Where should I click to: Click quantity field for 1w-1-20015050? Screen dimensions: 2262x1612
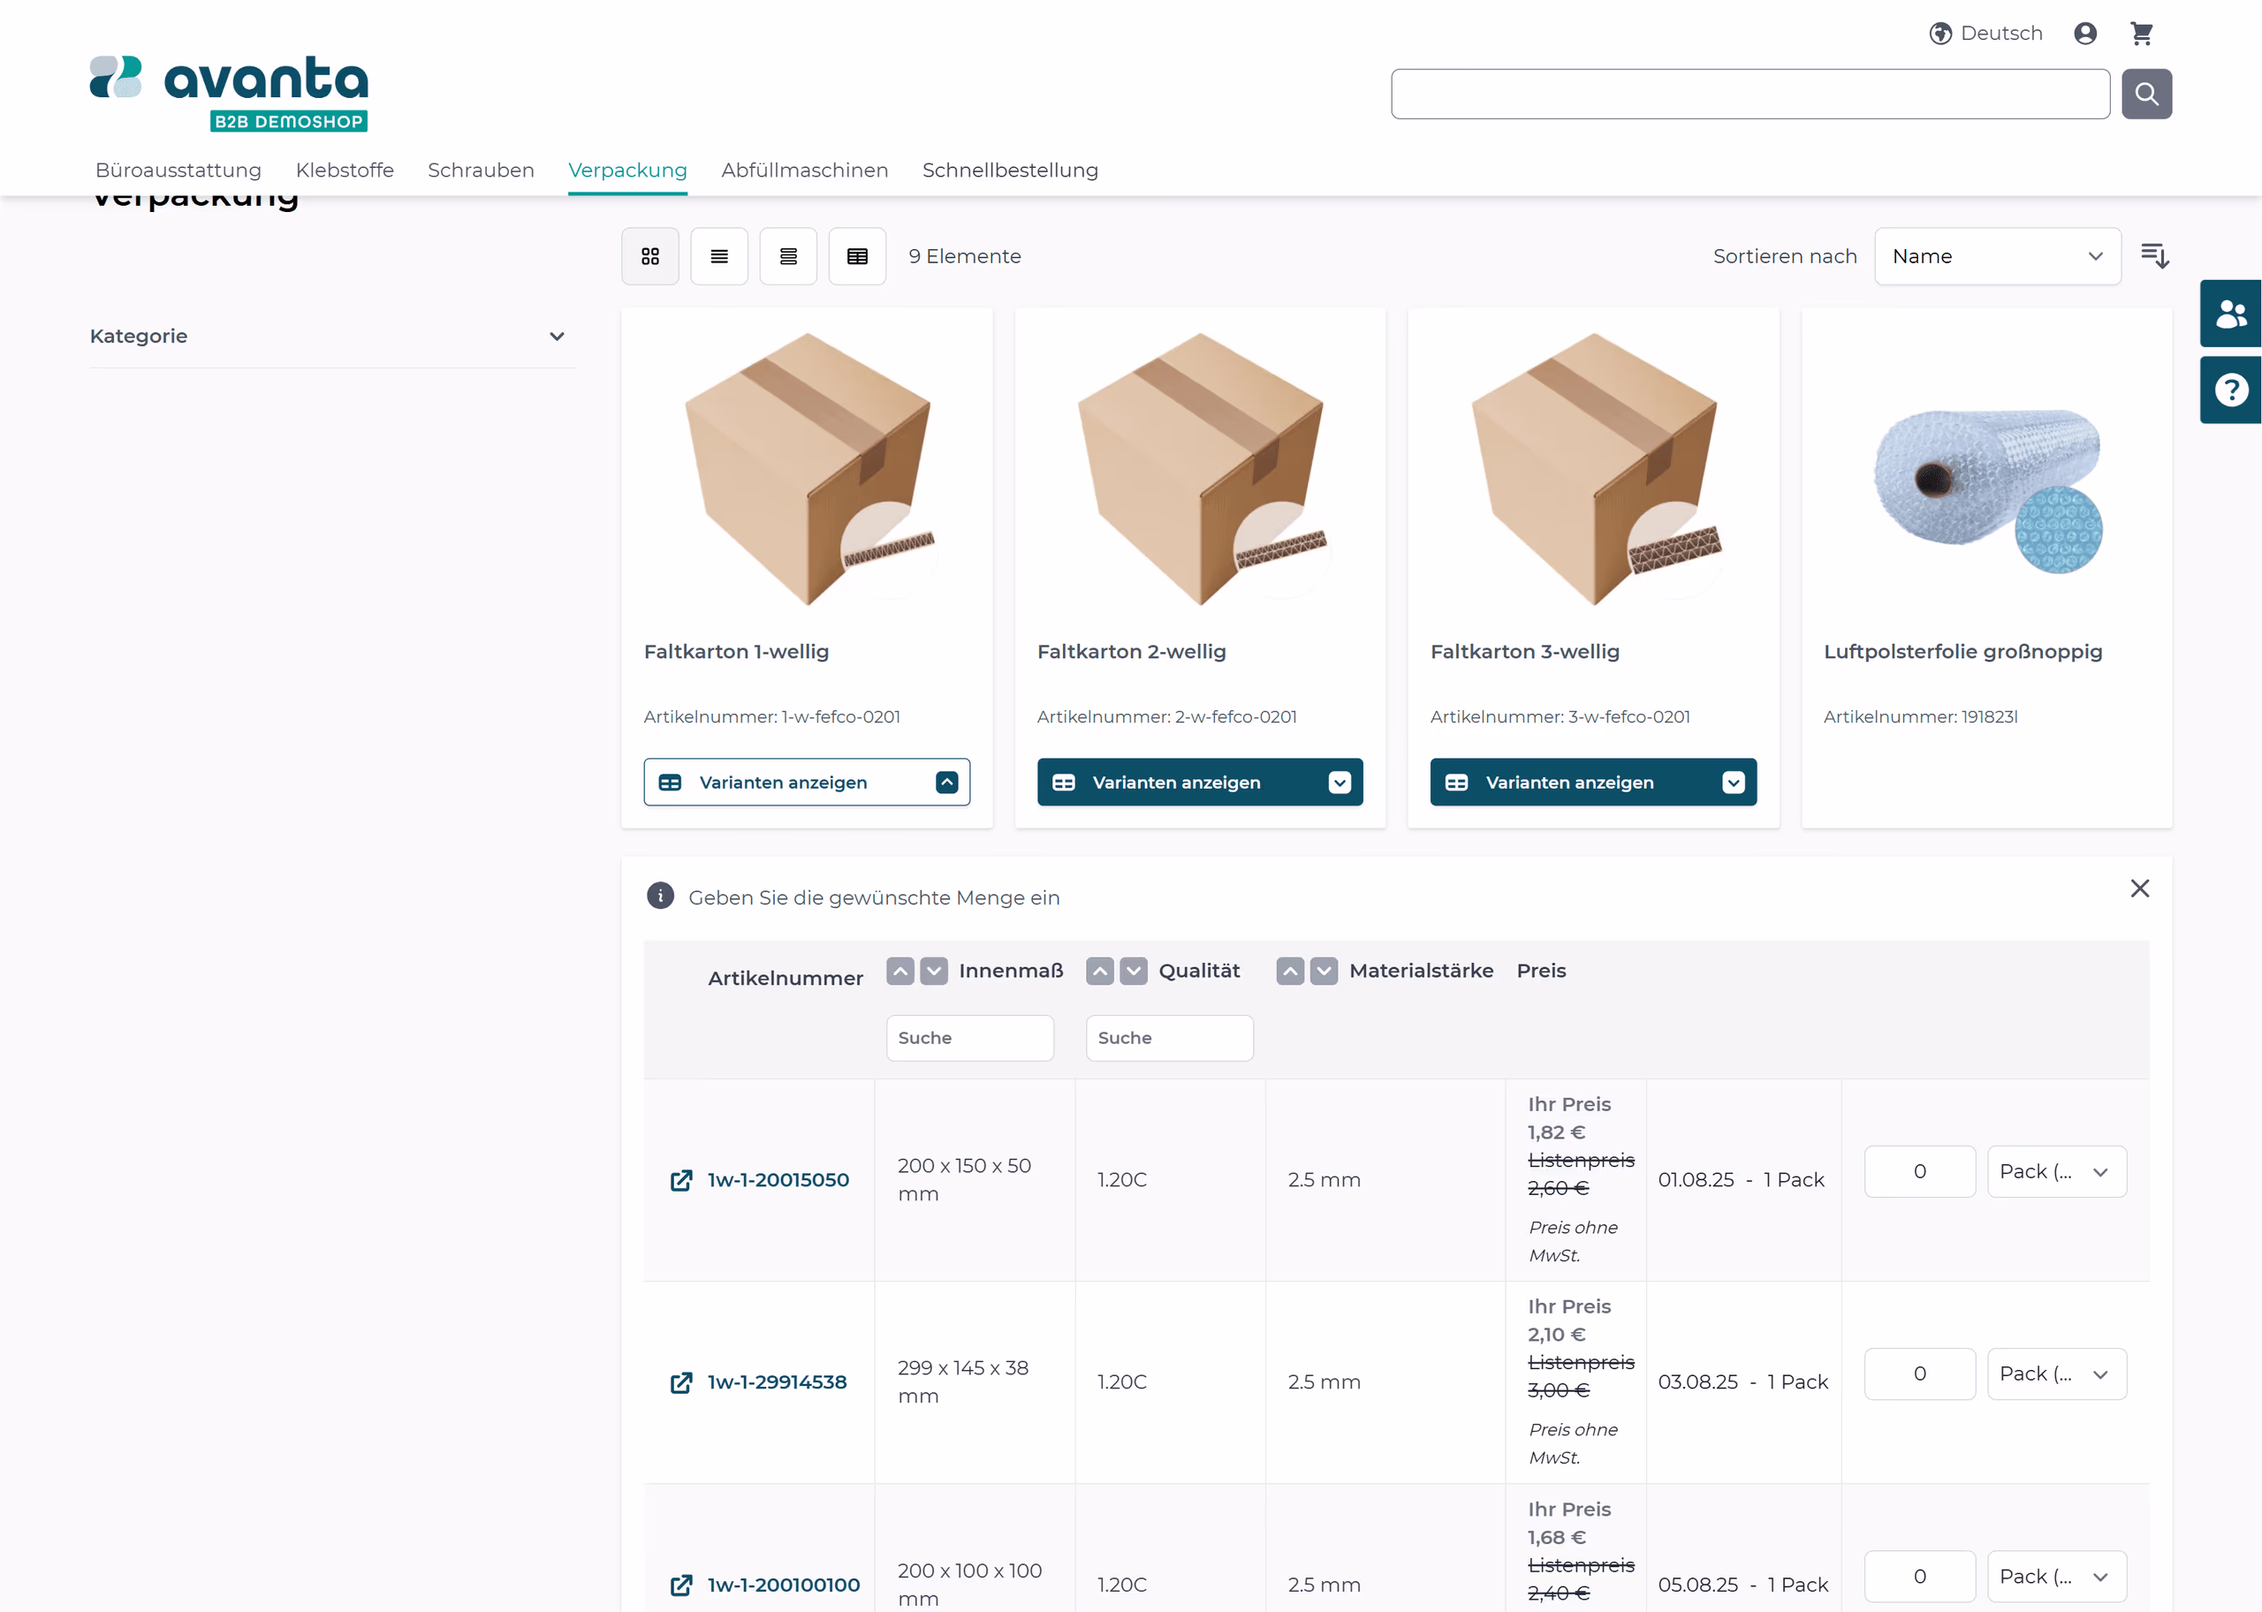(1919, 1171)
